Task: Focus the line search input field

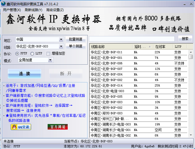Action: [132, 39]
